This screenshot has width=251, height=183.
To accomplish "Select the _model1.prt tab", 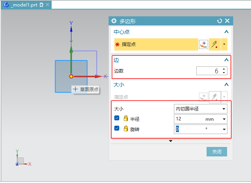I will point(26,5).
